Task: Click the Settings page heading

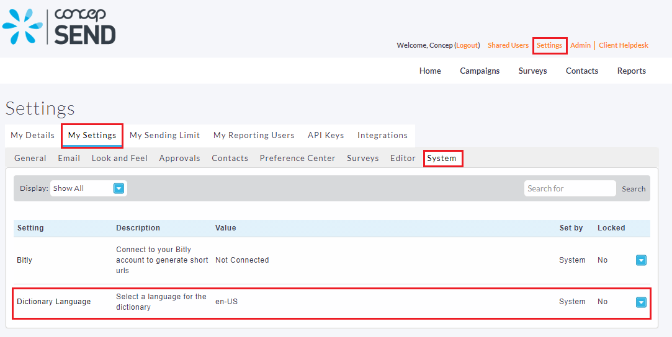Action: (40, 108)
